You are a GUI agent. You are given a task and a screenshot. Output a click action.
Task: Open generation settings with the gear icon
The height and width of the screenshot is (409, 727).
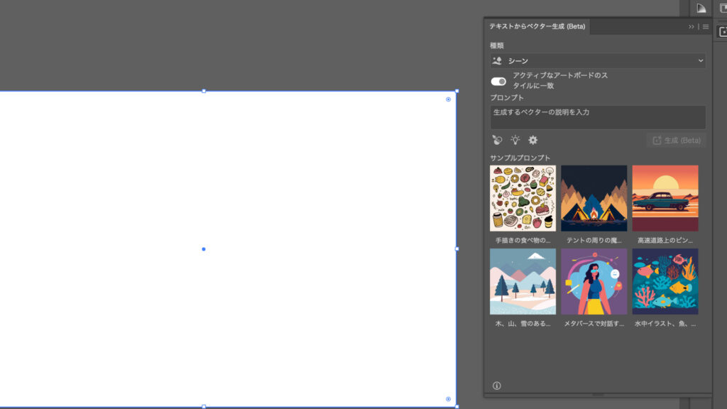(532, 140)
